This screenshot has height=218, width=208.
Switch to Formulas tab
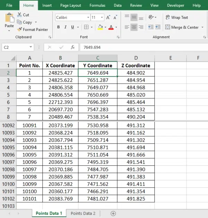click(x=97, y=5)
